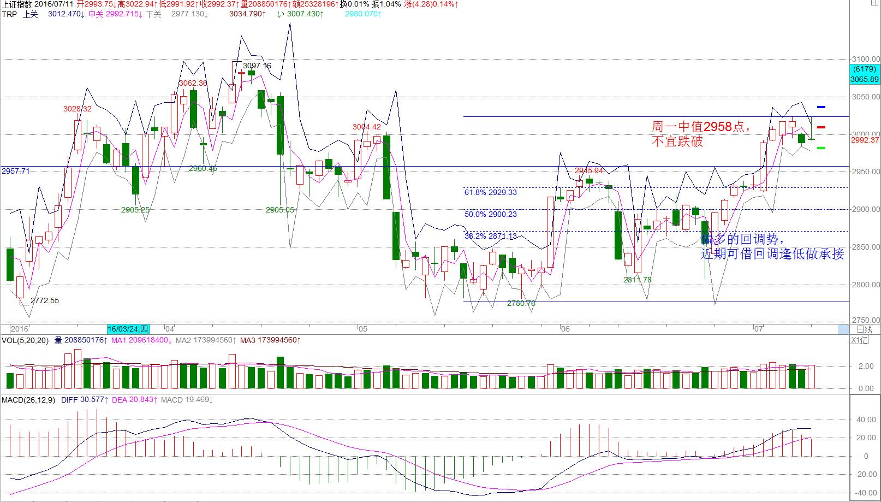Click the 2800.00 price axis label
Viewport: 881px width, 502px height.
click(x=866, y=285)
